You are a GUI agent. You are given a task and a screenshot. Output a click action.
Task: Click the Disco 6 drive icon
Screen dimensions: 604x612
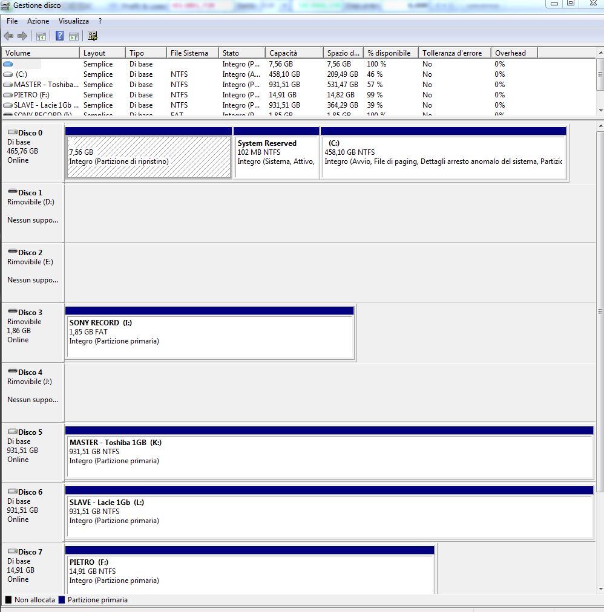[x=13, y=491]
